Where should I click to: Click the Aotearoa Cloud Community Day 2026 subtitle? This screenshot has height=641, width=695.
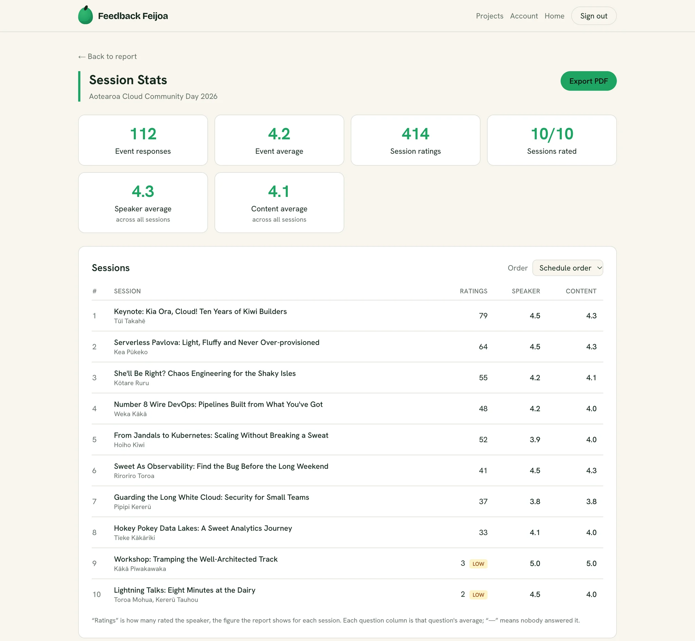(x=153, y=96)
